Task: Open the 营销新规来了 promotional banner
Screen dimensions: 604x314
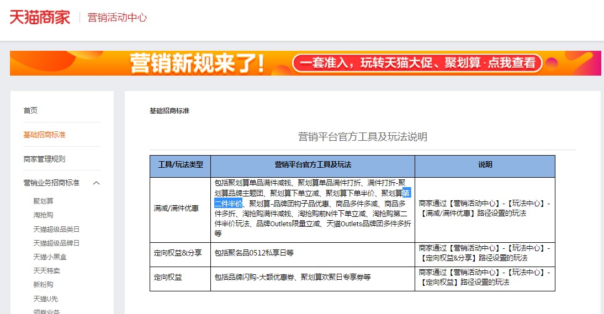Action: [x=305, y=63]
